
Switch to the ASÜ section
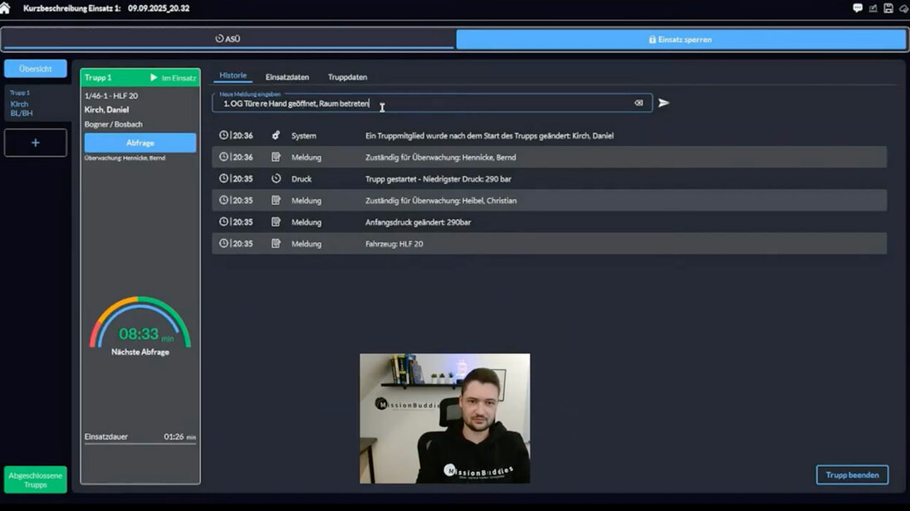227,39
